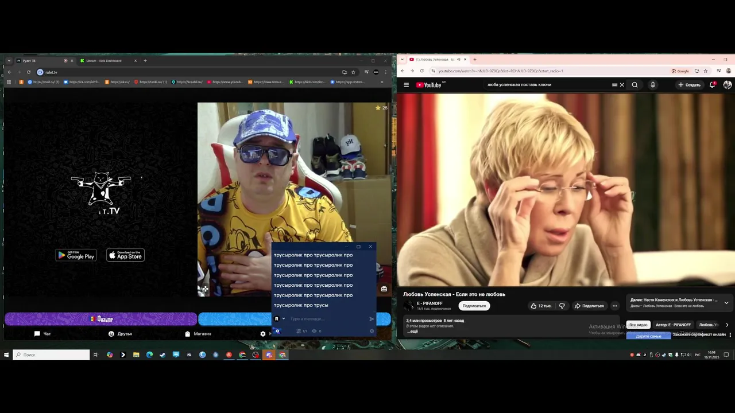Open the ok.ru bookmark
Viewport: 735px width, 413px height.
117,82
